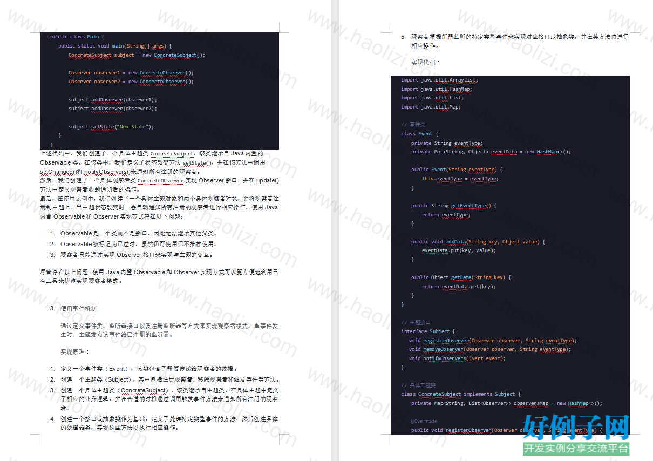
Task: Click the line "import java.util.List;"
Action: click(x=432, y=98)
